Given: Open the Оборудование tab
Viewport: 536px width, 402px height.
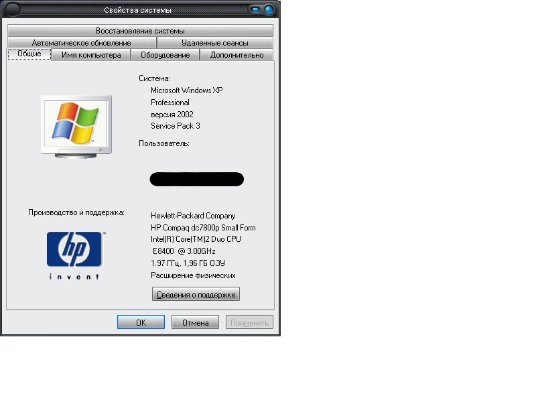Looking at the screenshot, I should tap(165, 55).
